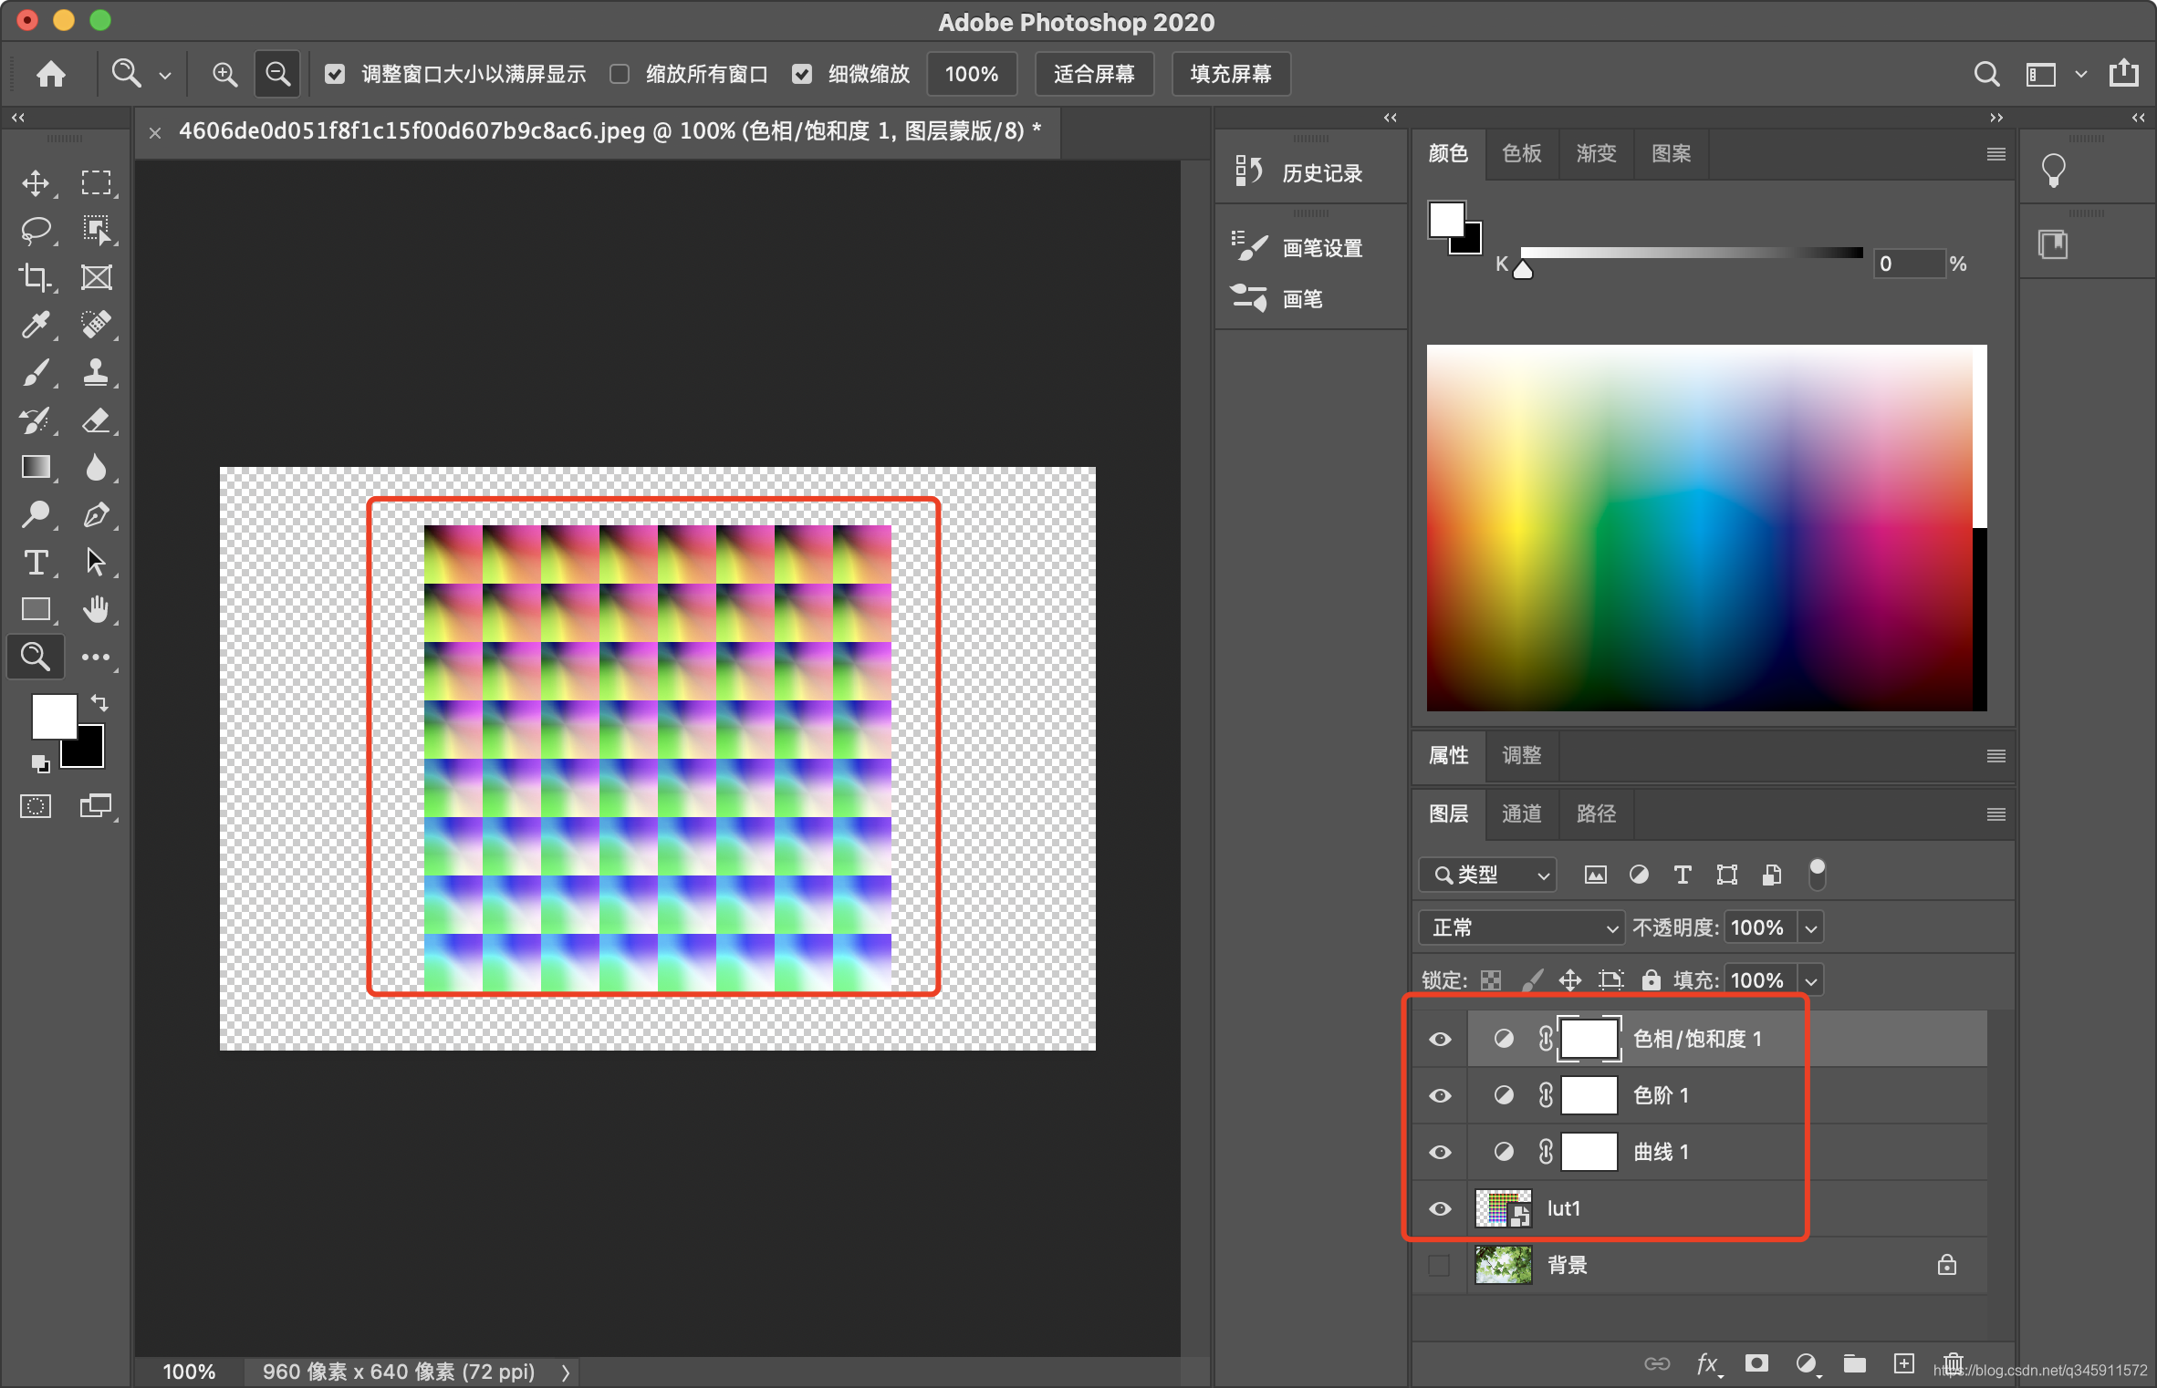Toggle the layer filter on/off switch

pos(1817,874)
